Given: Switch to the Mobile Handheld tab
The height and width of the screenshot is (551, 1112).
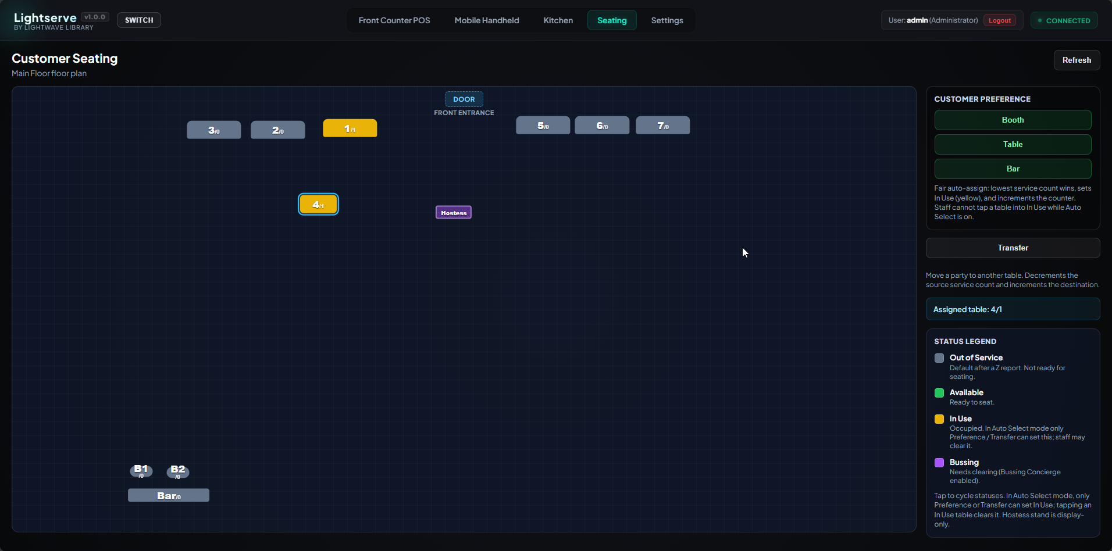Looking at the screenshot, I should 487,20.
